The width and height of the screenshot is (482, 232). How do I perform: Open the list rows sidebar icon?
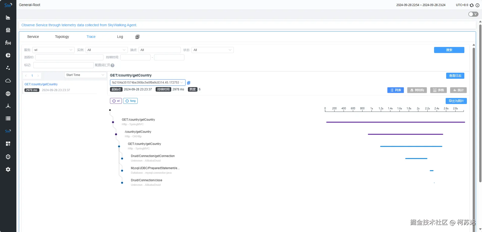coord(8,118)
